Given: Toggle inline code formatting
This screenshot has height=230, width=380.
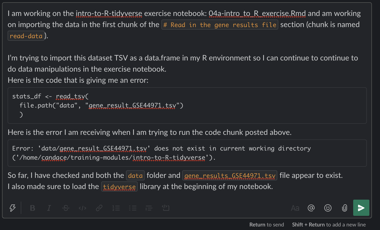Looking at the screenshot, I should [x=82, y=208].
